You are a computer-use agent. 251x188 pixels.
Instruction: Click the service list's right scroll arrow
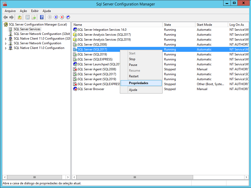coord(246,177)
